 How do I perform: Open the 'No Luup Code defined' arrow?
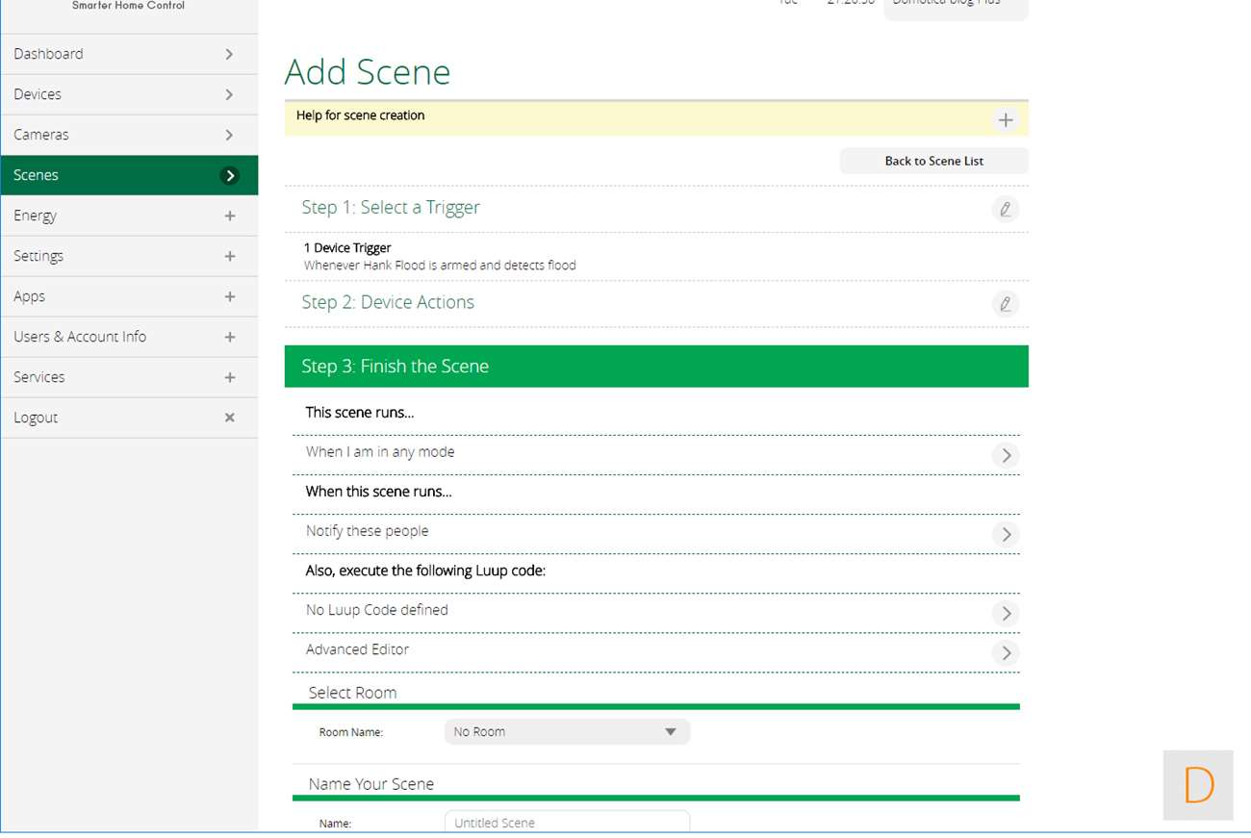[x=1006, y=613]
